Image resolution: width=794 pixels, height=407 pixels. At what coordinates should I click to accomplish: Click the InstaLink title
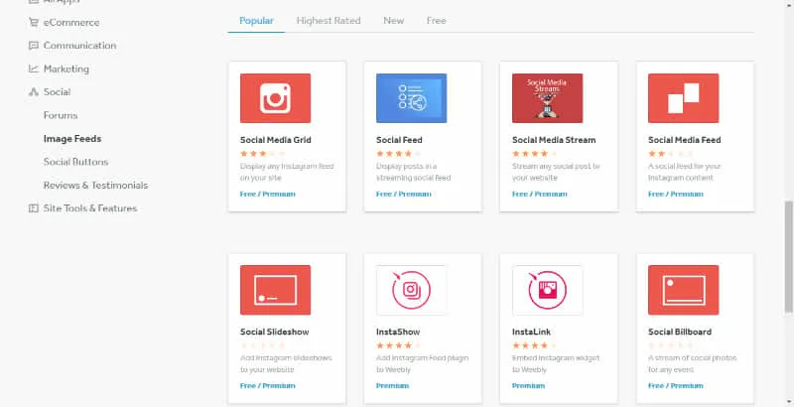(531, 332)
